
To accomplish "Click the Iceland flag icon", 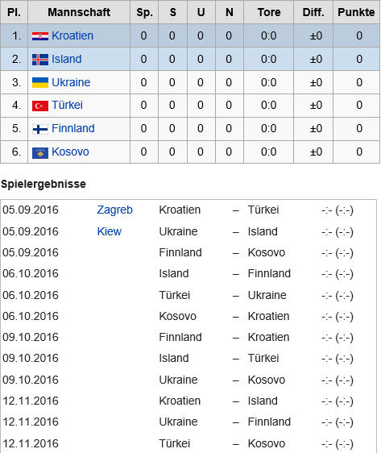I will (x=40, y=60).
